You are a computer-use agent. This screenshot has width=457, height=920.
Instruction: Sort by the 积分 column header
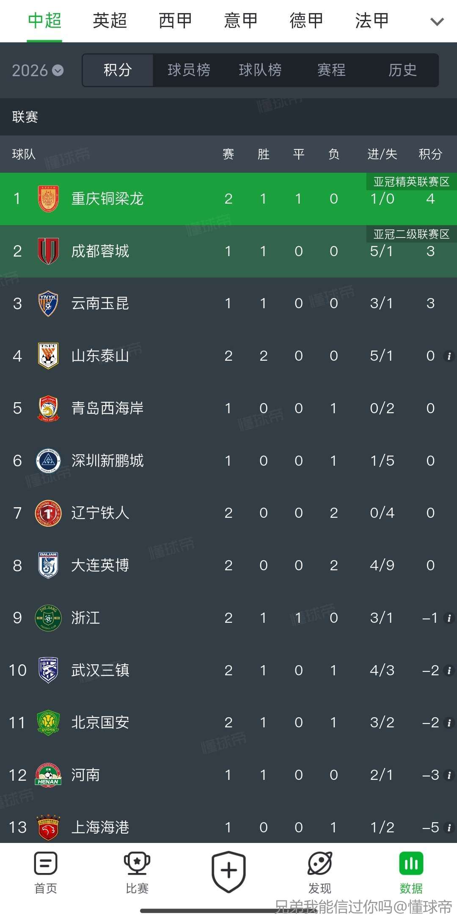pos(430,154)
